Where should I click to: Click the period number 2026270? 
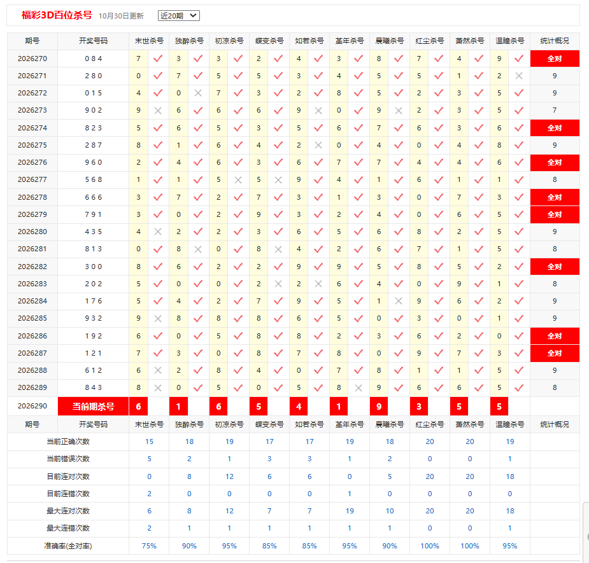tap(32, 59)
